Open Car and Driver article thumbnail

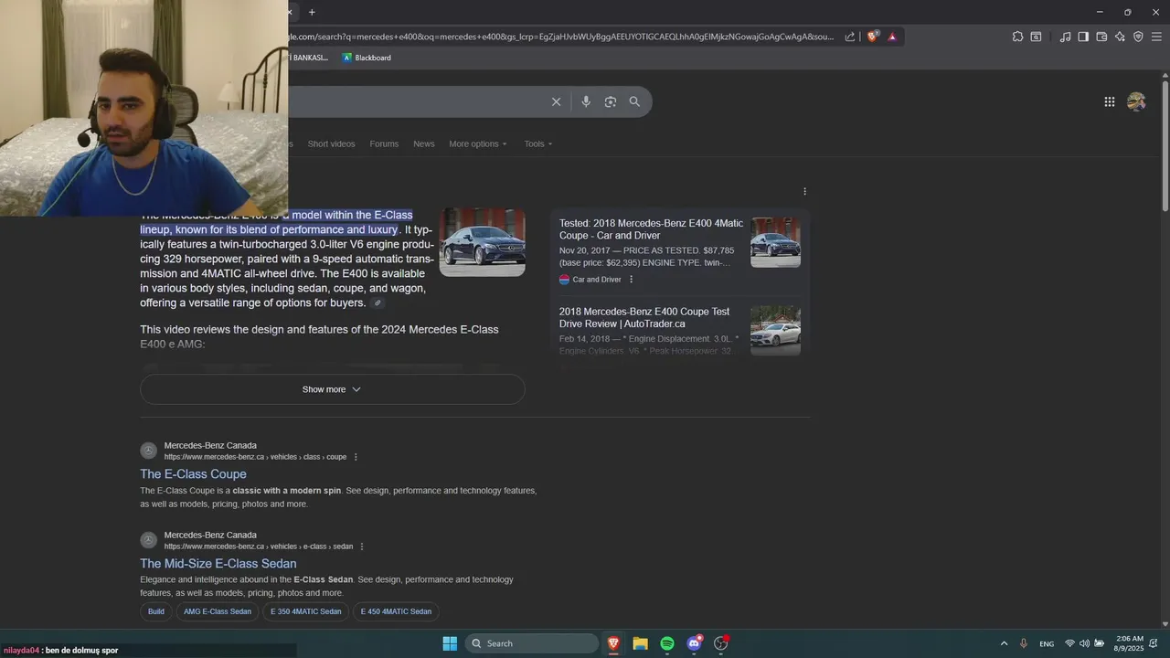[775, 242]
